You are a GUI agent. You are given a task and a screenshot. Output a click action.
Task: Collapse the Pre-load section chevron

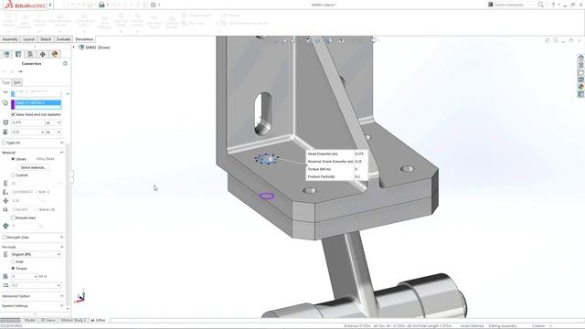coord(62,247)
